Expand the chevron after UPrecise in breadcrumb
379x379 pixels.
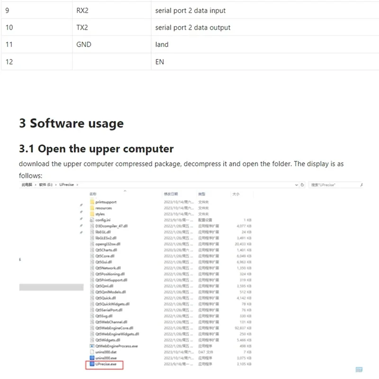pyautogui.click(x=77, y=185)
